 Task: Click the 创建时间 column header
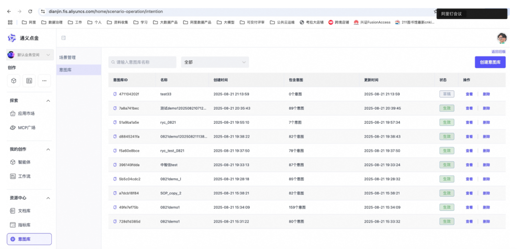click(221, 80)
